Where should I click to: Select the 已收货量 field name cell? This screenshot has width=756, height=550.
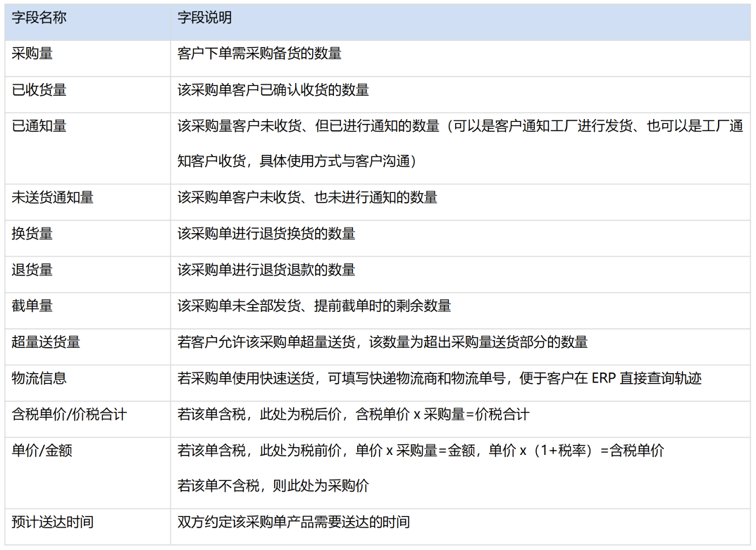[x=39, y=90]
